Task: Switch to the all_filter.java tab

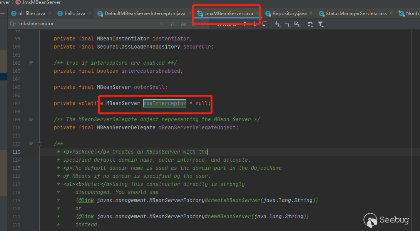Action: (31, 13)
